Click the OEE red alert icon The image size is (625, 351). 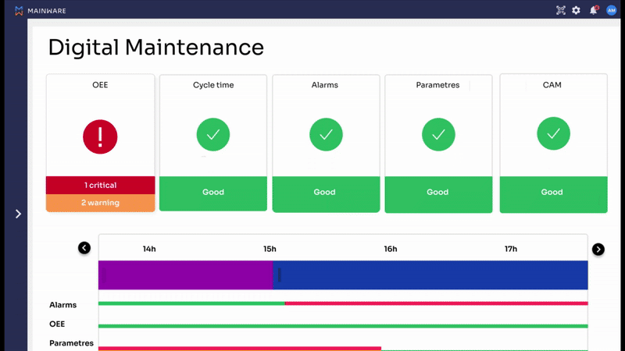[100, 136]
